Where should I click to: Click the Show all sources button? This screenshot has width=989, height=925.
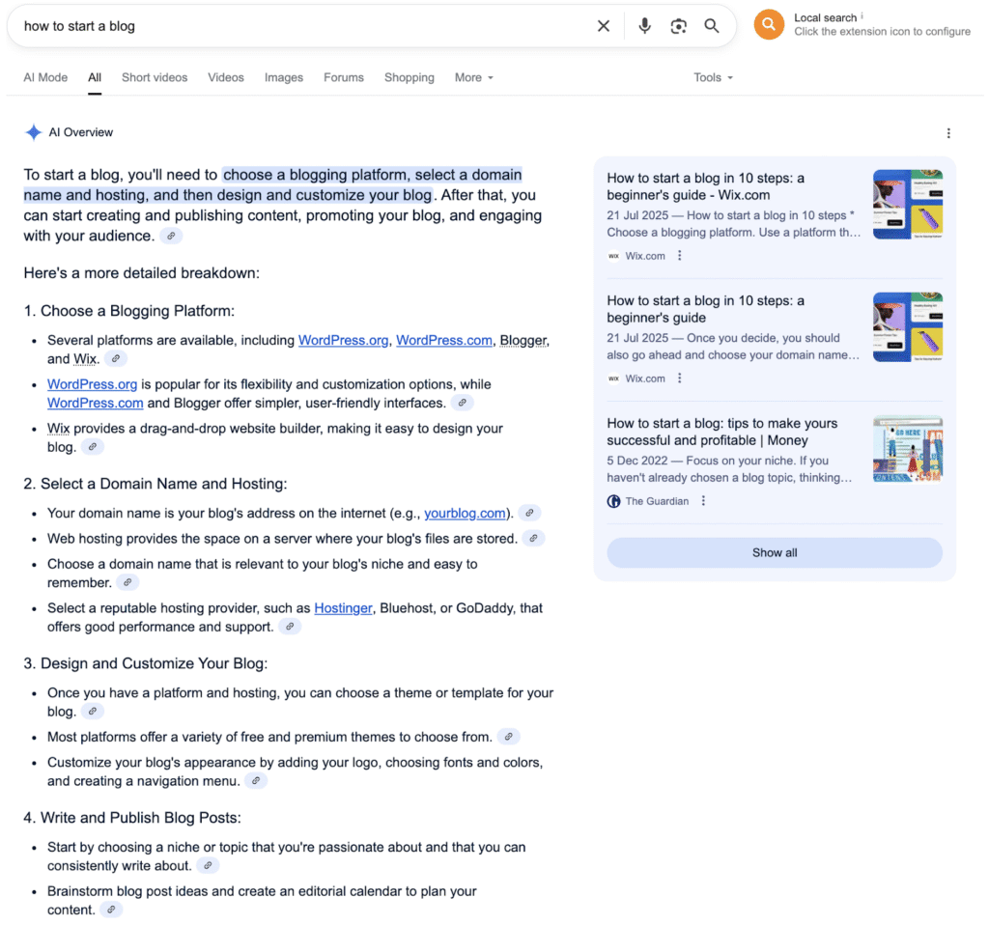point(775,553)
